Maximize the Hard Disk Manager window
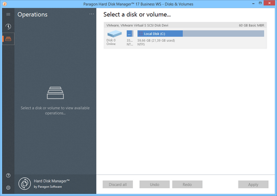This screenshot has height=196, width=277. coord(256,4)
